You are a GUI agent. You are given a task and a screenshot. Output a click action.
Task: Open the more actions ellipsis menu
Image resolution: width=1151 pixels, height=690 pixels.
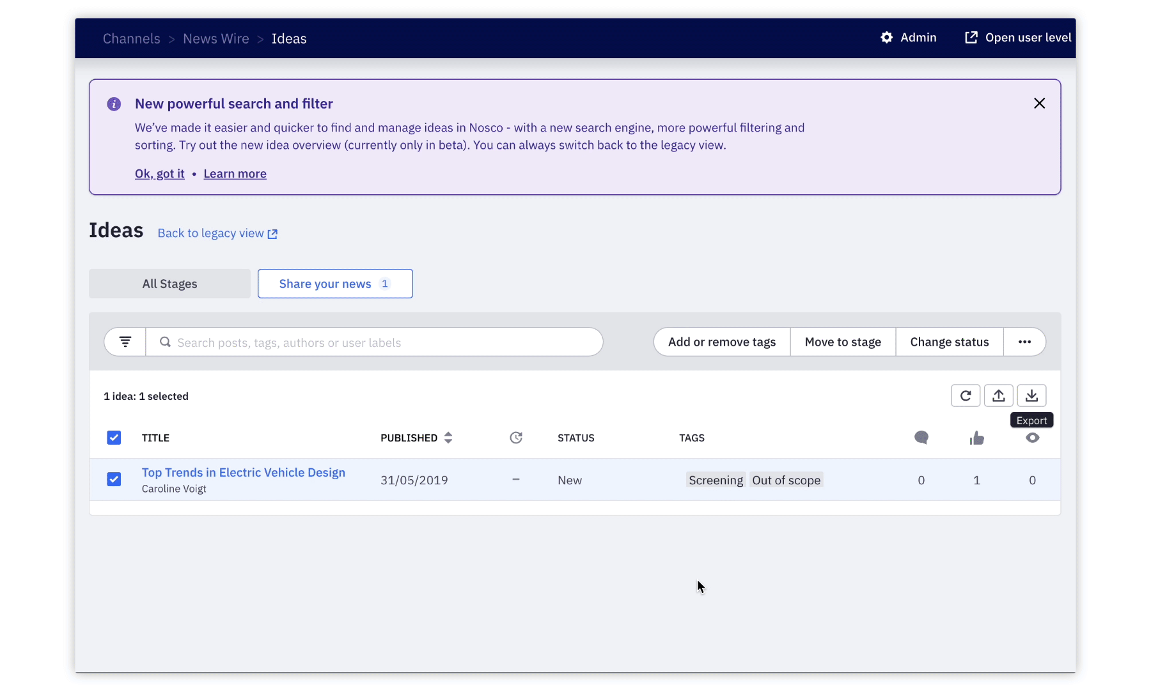(1024, 342)
